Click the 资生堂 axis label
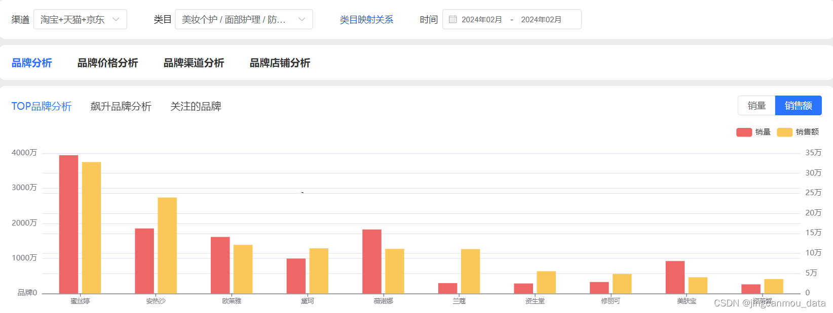The width and height of the screenshot is (833, 313). coord(535,301)
